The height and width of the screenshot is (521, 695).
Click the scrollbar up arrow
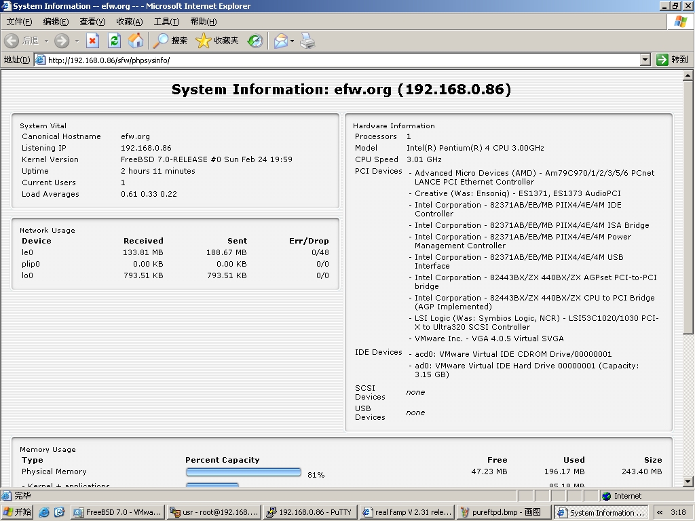click(688, 76)
